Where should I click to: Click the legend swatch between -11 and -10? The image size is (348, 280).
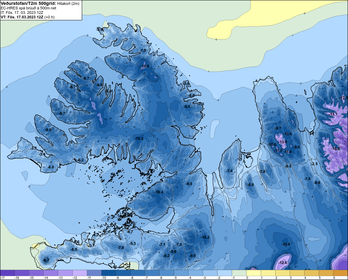(94, 273)
